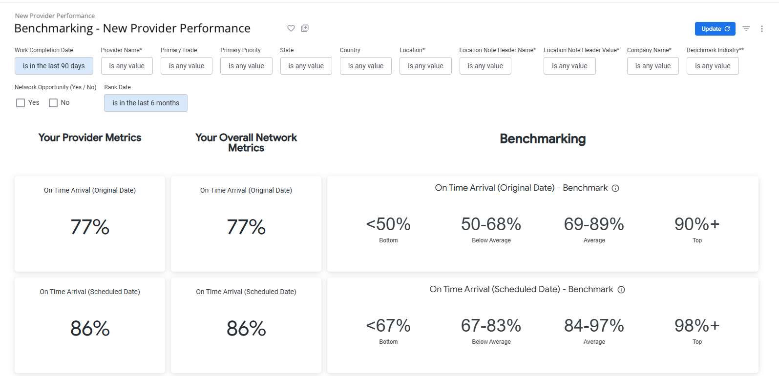779x376 pixels.
Task: Open the Company Name filter
Action: click(653, 66)
